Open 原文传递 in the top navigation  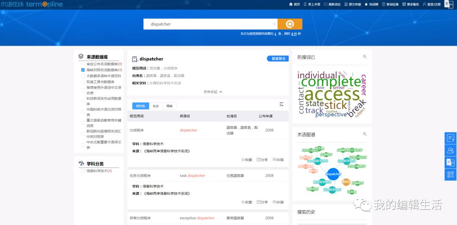352,4
